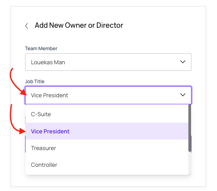Viewport: 217px width, 191px height.
Task: Click the Vice President value in Job Title field
Action: pos(49,95)
